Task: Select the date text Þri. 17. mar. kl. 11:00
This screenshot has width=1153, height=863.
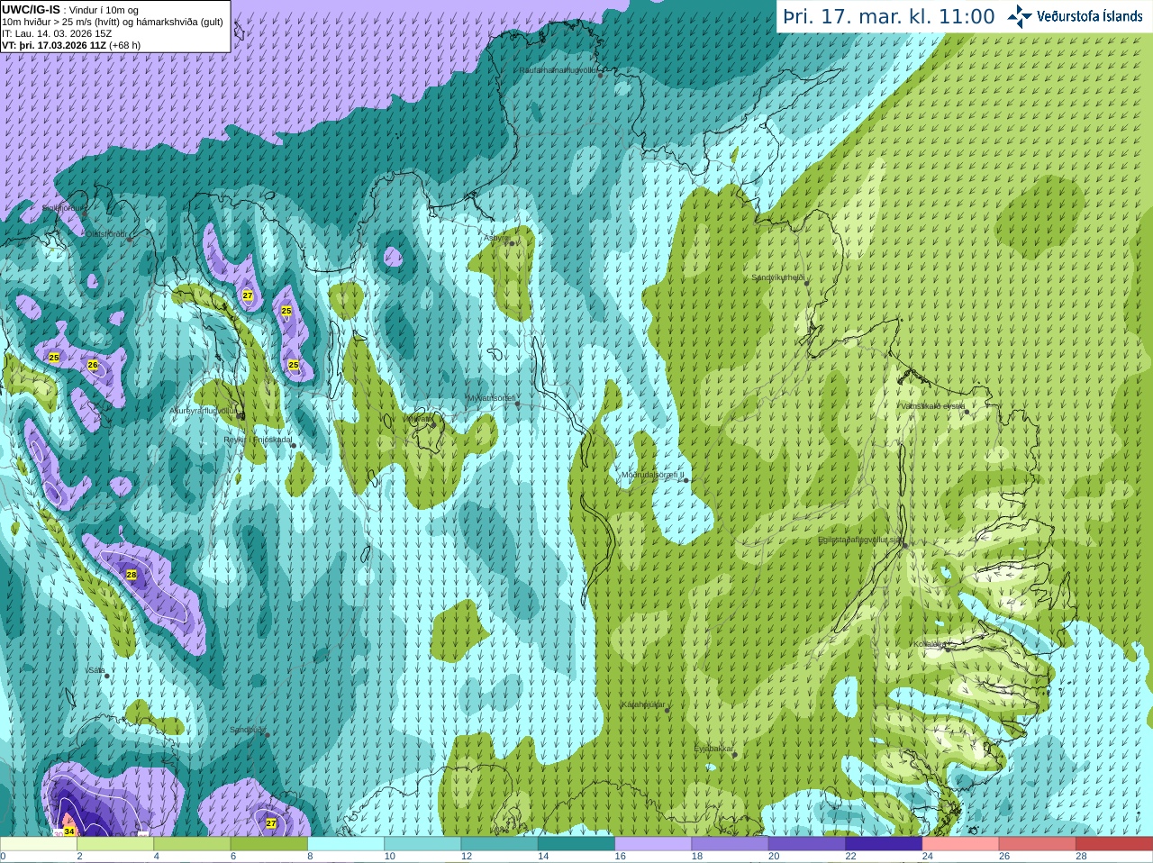Action: (x=889, y=16)
